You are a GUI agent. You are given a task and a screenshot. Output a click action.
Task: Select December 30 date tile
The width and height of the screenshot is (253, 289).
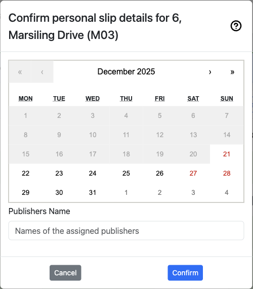[59, 192]
